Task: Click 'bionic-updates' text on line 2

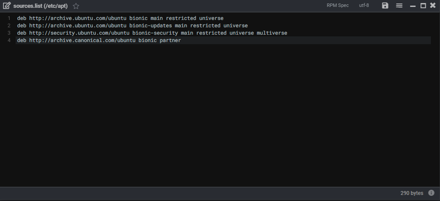Action: click(x=150, y=26)
